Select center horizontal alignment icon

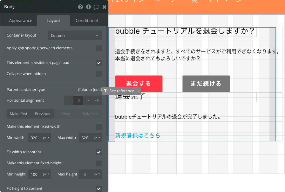click(78, 100)
